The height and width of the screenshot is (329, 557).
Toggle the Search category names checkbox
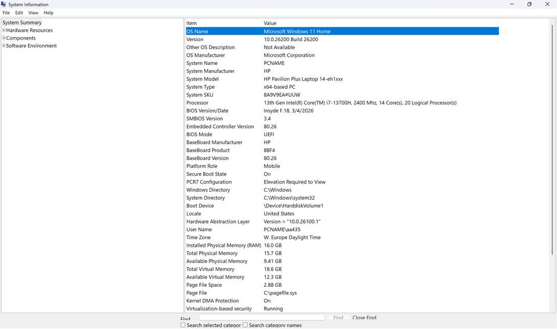tap(245, 325)
